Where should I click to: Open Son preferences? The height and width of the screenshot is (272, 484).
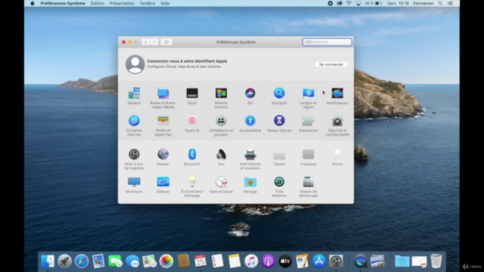tap(221, 154)
